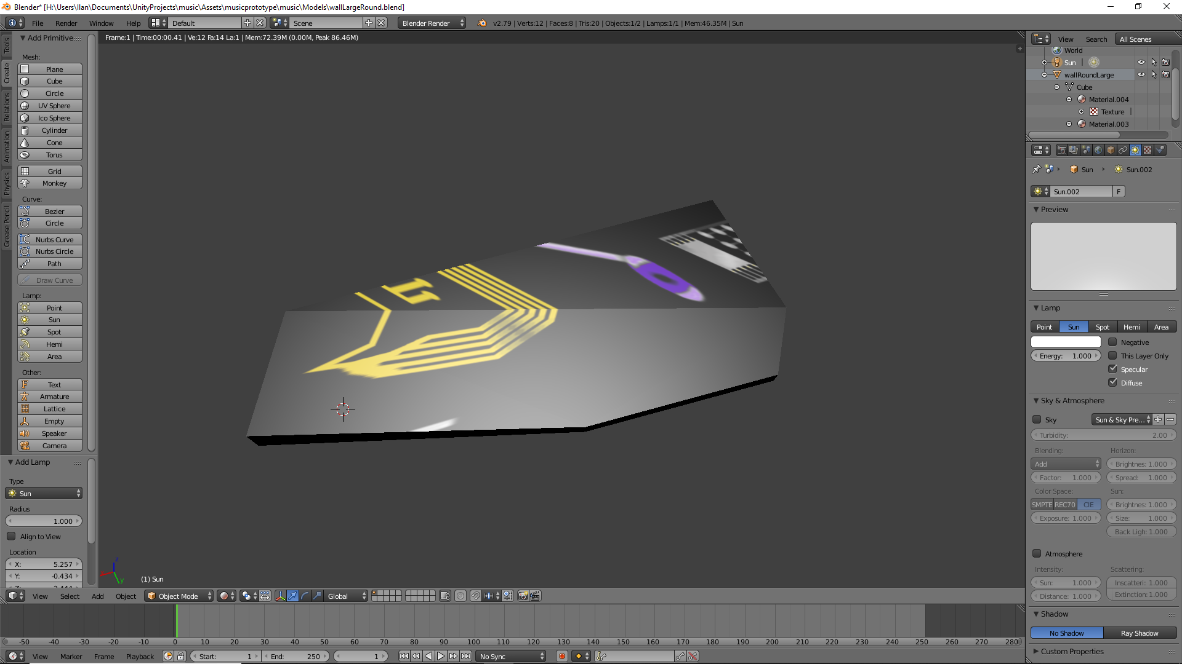The height and width of the screenshot is (664, 1182).
Task: Open the Object Mode dropdown
Action: [179, 596]
